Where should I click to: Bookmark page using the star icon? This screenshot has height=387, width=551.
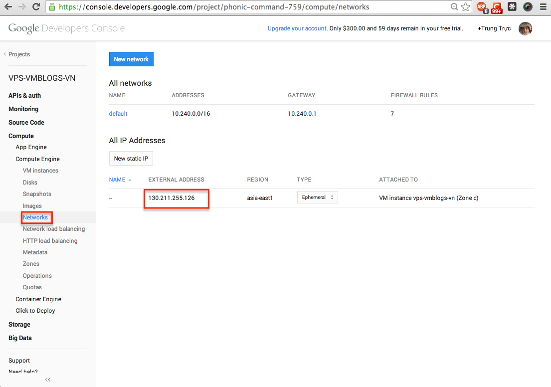[466, 7]
